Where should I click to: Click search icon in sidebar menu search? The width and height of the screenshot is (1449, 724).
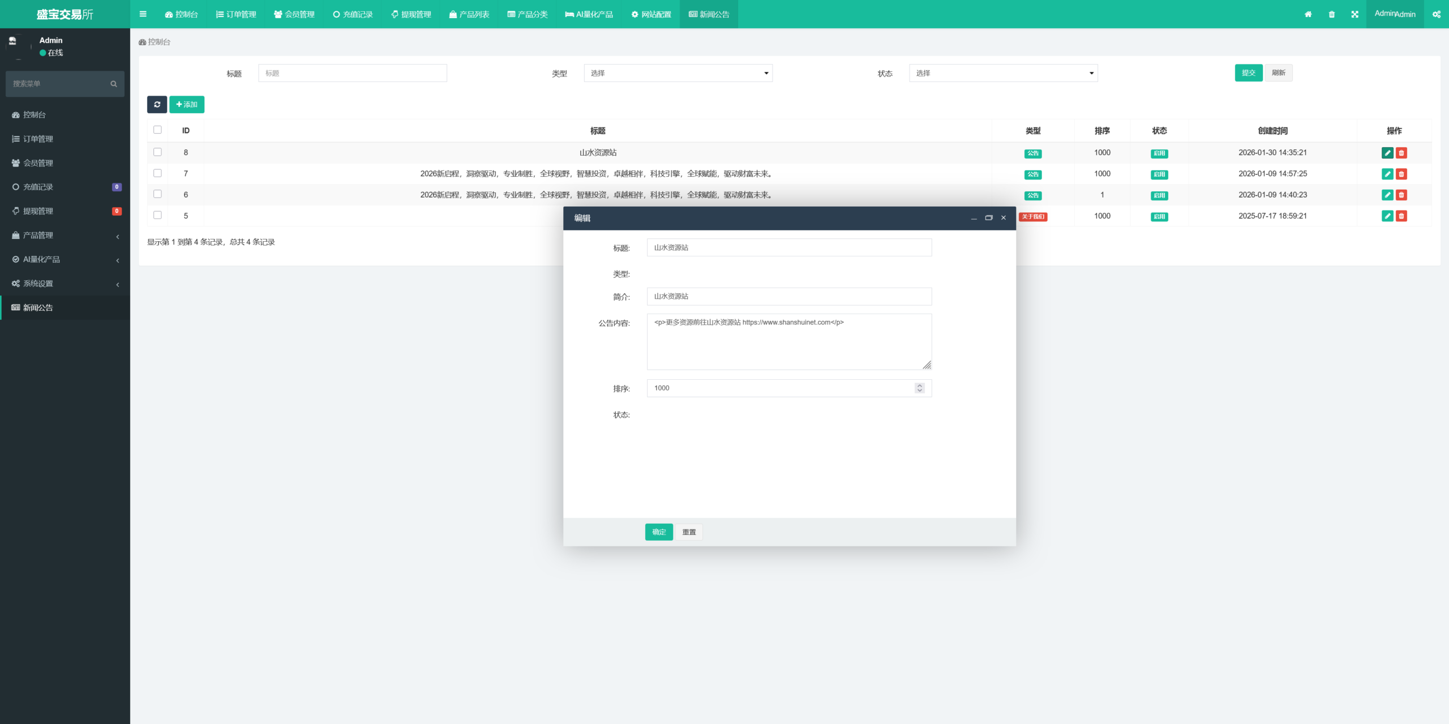114,84
